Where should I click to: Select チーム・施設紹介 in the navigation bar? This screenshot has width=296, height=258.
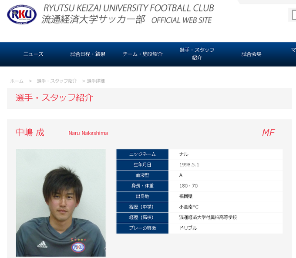pyautogui.click(x=142, y=54)
